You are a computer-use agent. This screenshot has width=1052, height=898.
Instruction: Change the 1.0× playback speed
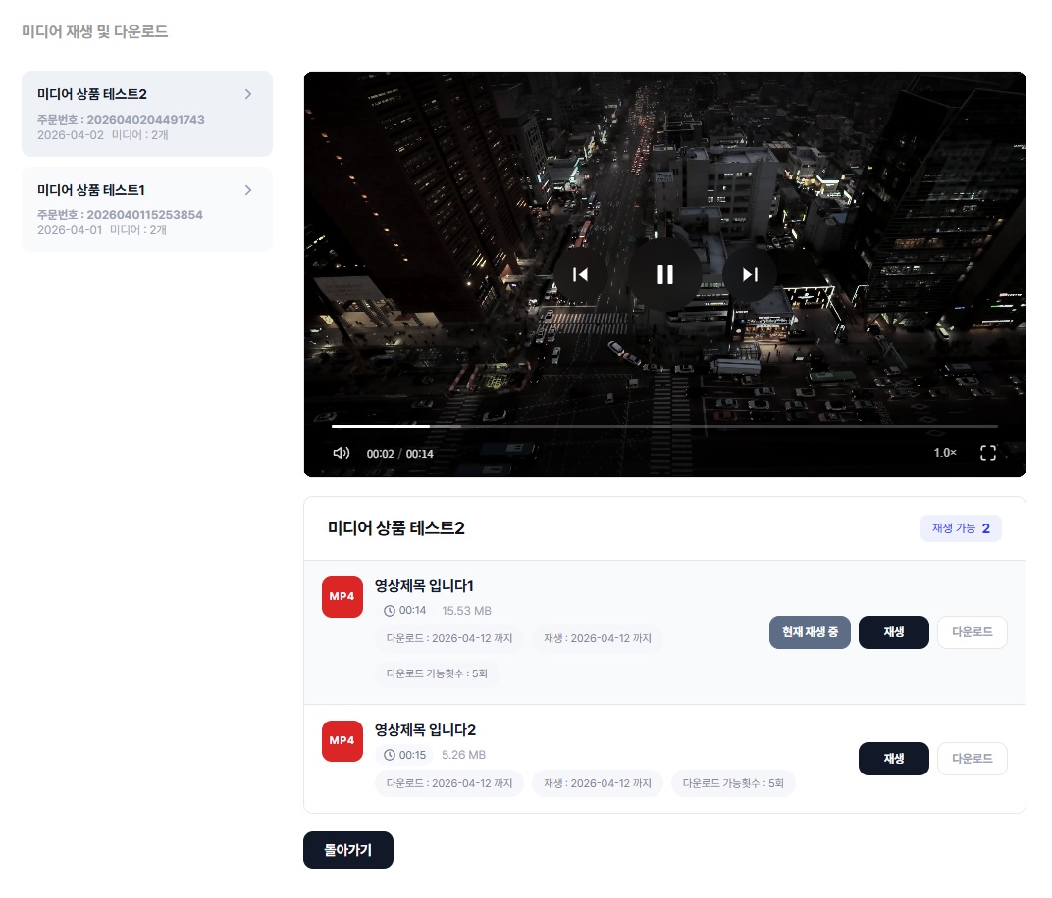945,453
